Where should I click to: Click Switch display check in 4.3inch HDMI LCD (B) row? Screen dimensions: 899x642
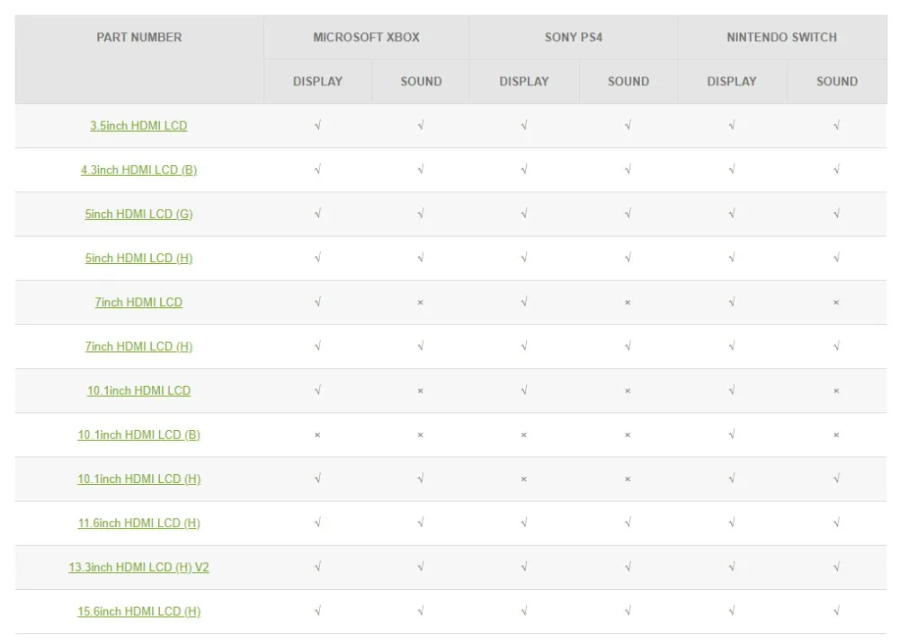(732, 170)
